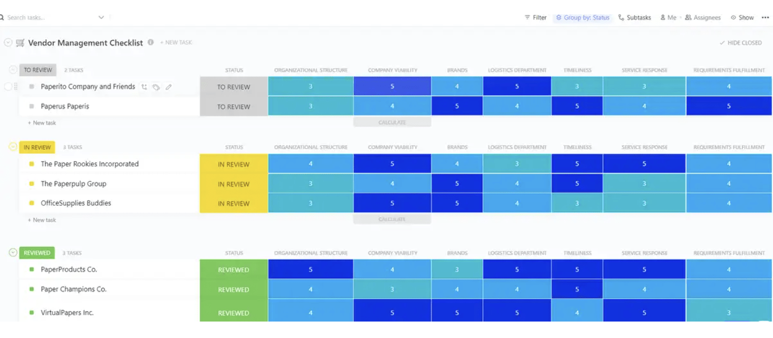
Task: Open the Filter options
Action: pos(535,17)
